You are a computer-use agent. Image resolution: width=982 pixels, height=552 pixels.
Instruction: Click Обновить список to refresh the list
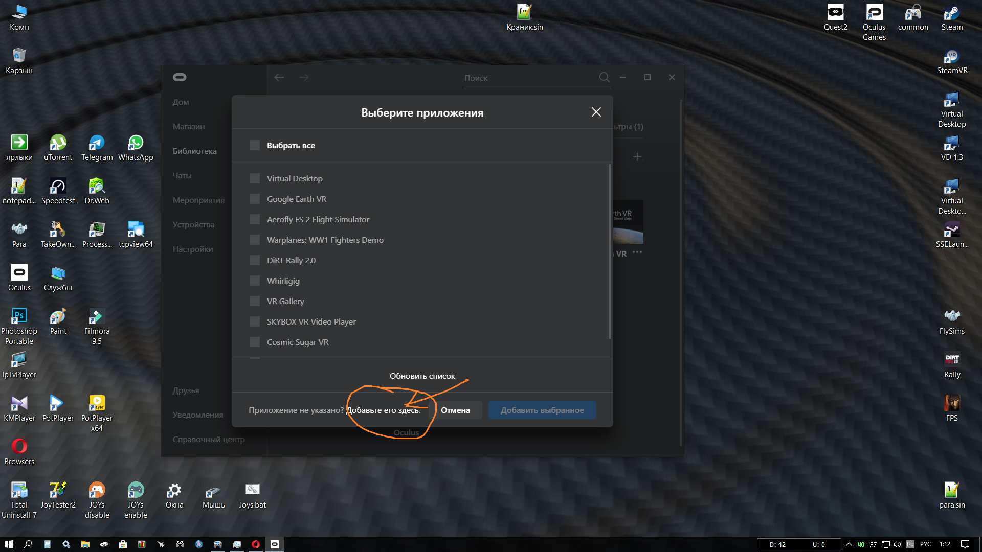click(422, 376)
